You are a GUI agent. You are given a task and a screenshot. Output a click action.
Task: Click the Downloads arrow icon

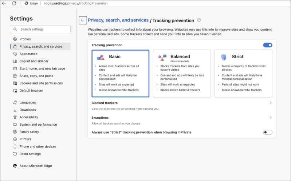(x=15, y=110)
